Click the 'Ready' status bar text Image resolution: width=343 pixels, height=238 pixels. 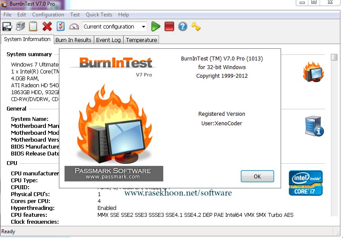click(8, 232)
